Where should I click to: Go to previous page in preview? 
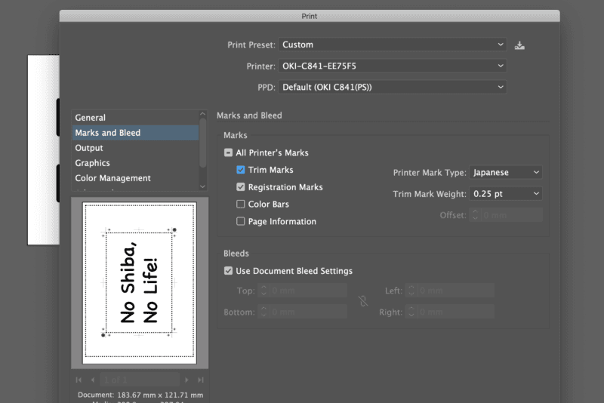(x=93, y=380)
